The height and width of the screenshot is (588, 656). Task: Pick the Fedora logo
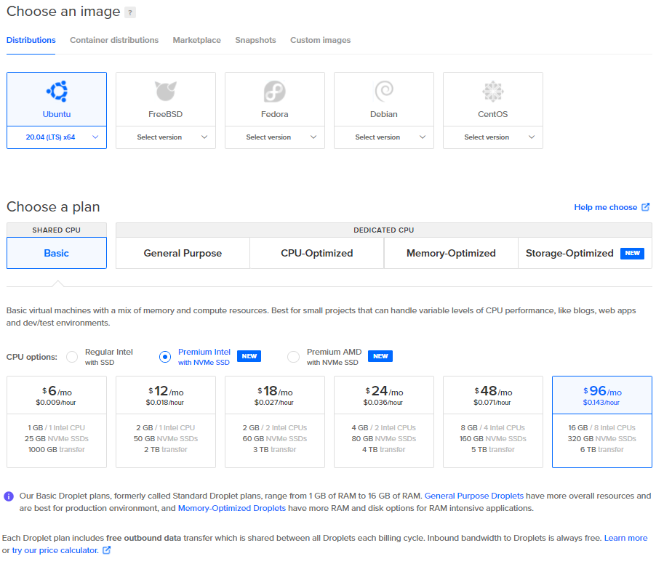coord(274,91)
